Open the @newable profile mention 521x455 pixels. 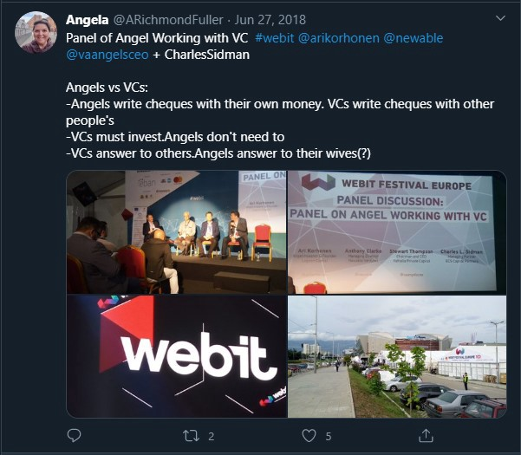pyautogui.click(x=413, y=38)
